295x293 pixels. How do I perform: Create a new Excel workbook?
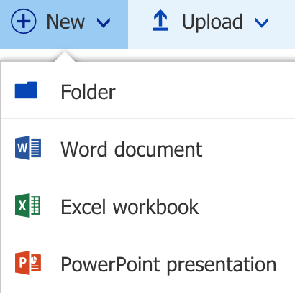(x=148, y=206)
